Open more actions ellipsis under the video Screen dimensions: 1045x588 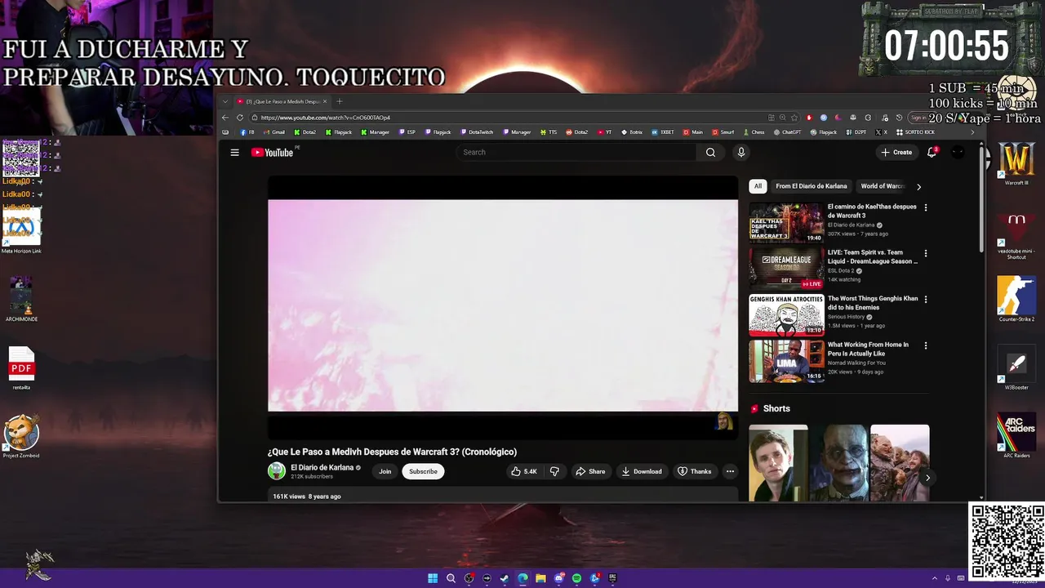coord(730,471)
